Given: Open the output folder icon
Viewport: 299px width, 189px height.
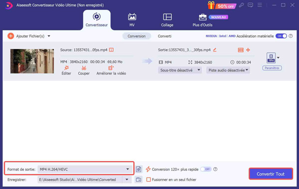Looking at the screenshot, I should click(139, 180).
